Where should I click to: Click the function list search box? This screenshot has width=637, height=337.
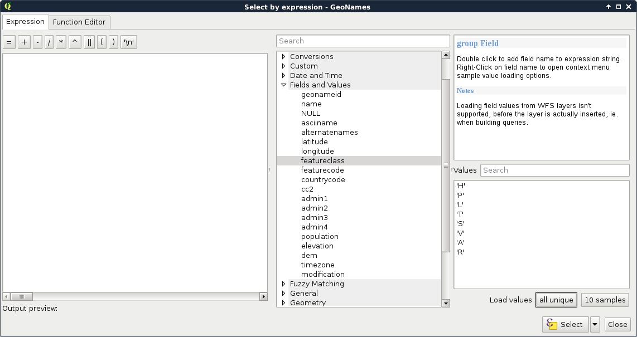(363, 41)
